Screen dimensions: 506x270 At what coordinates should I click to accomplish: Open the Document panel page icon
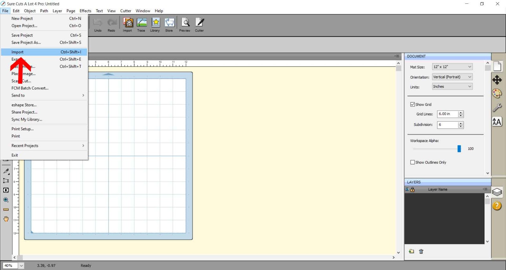click(497, 66)
